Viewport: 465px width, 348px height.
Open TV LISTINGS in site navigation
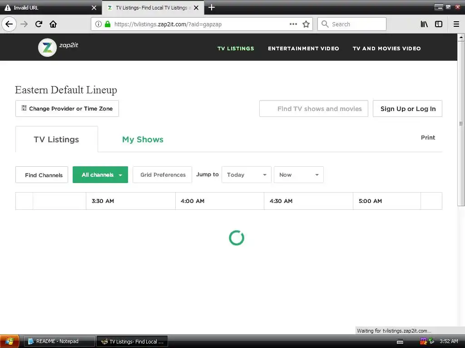(236, 48)
